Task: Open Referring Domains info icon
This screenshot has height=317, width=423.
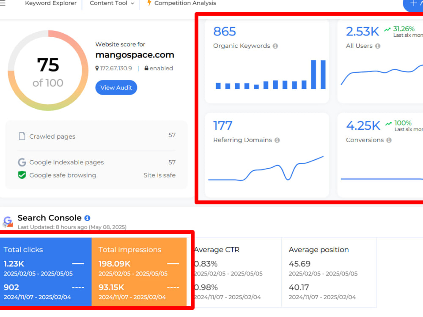Action: 277,140
